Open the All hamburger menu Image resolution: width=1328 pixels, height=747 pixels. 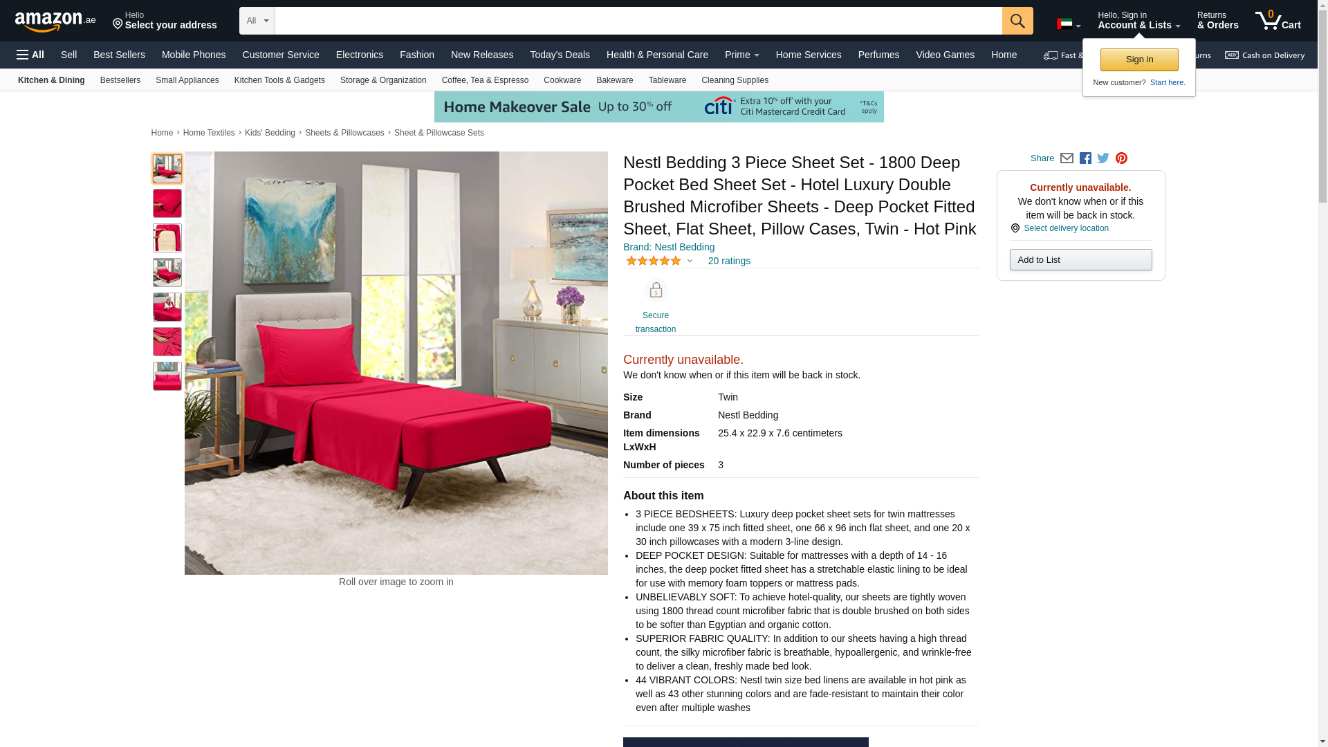pos(30,55)
